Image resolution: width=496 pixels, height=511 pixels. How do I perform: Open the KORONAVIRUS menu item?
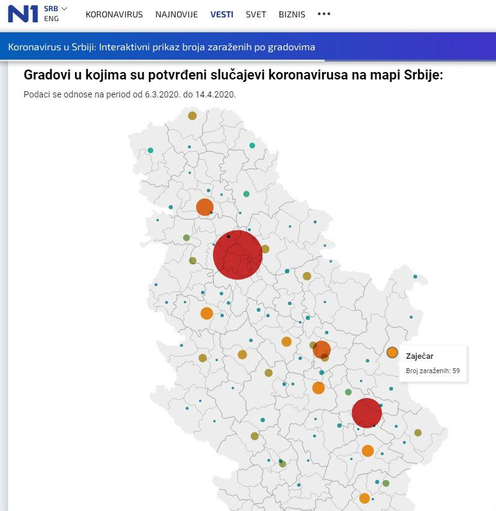114,14
